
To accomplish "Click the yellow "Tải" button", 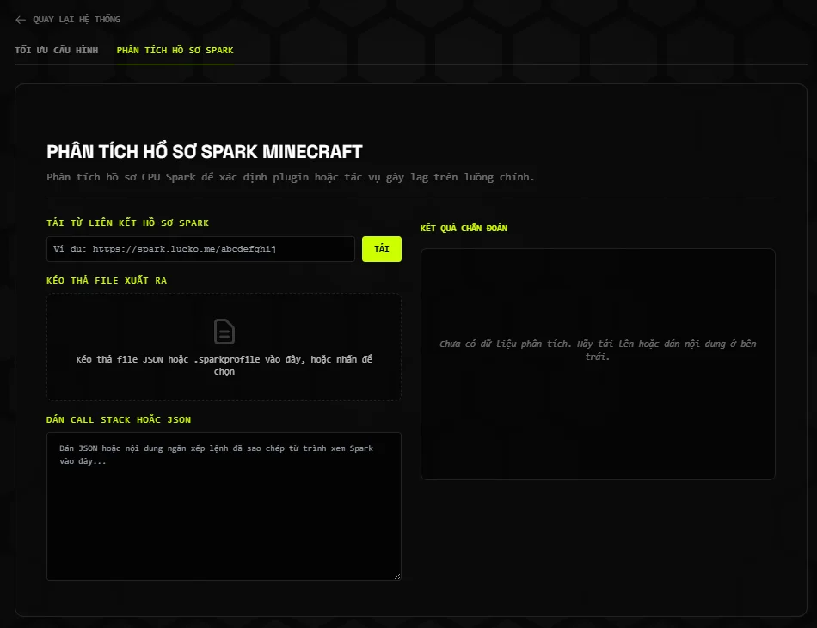I will [381, 249].
